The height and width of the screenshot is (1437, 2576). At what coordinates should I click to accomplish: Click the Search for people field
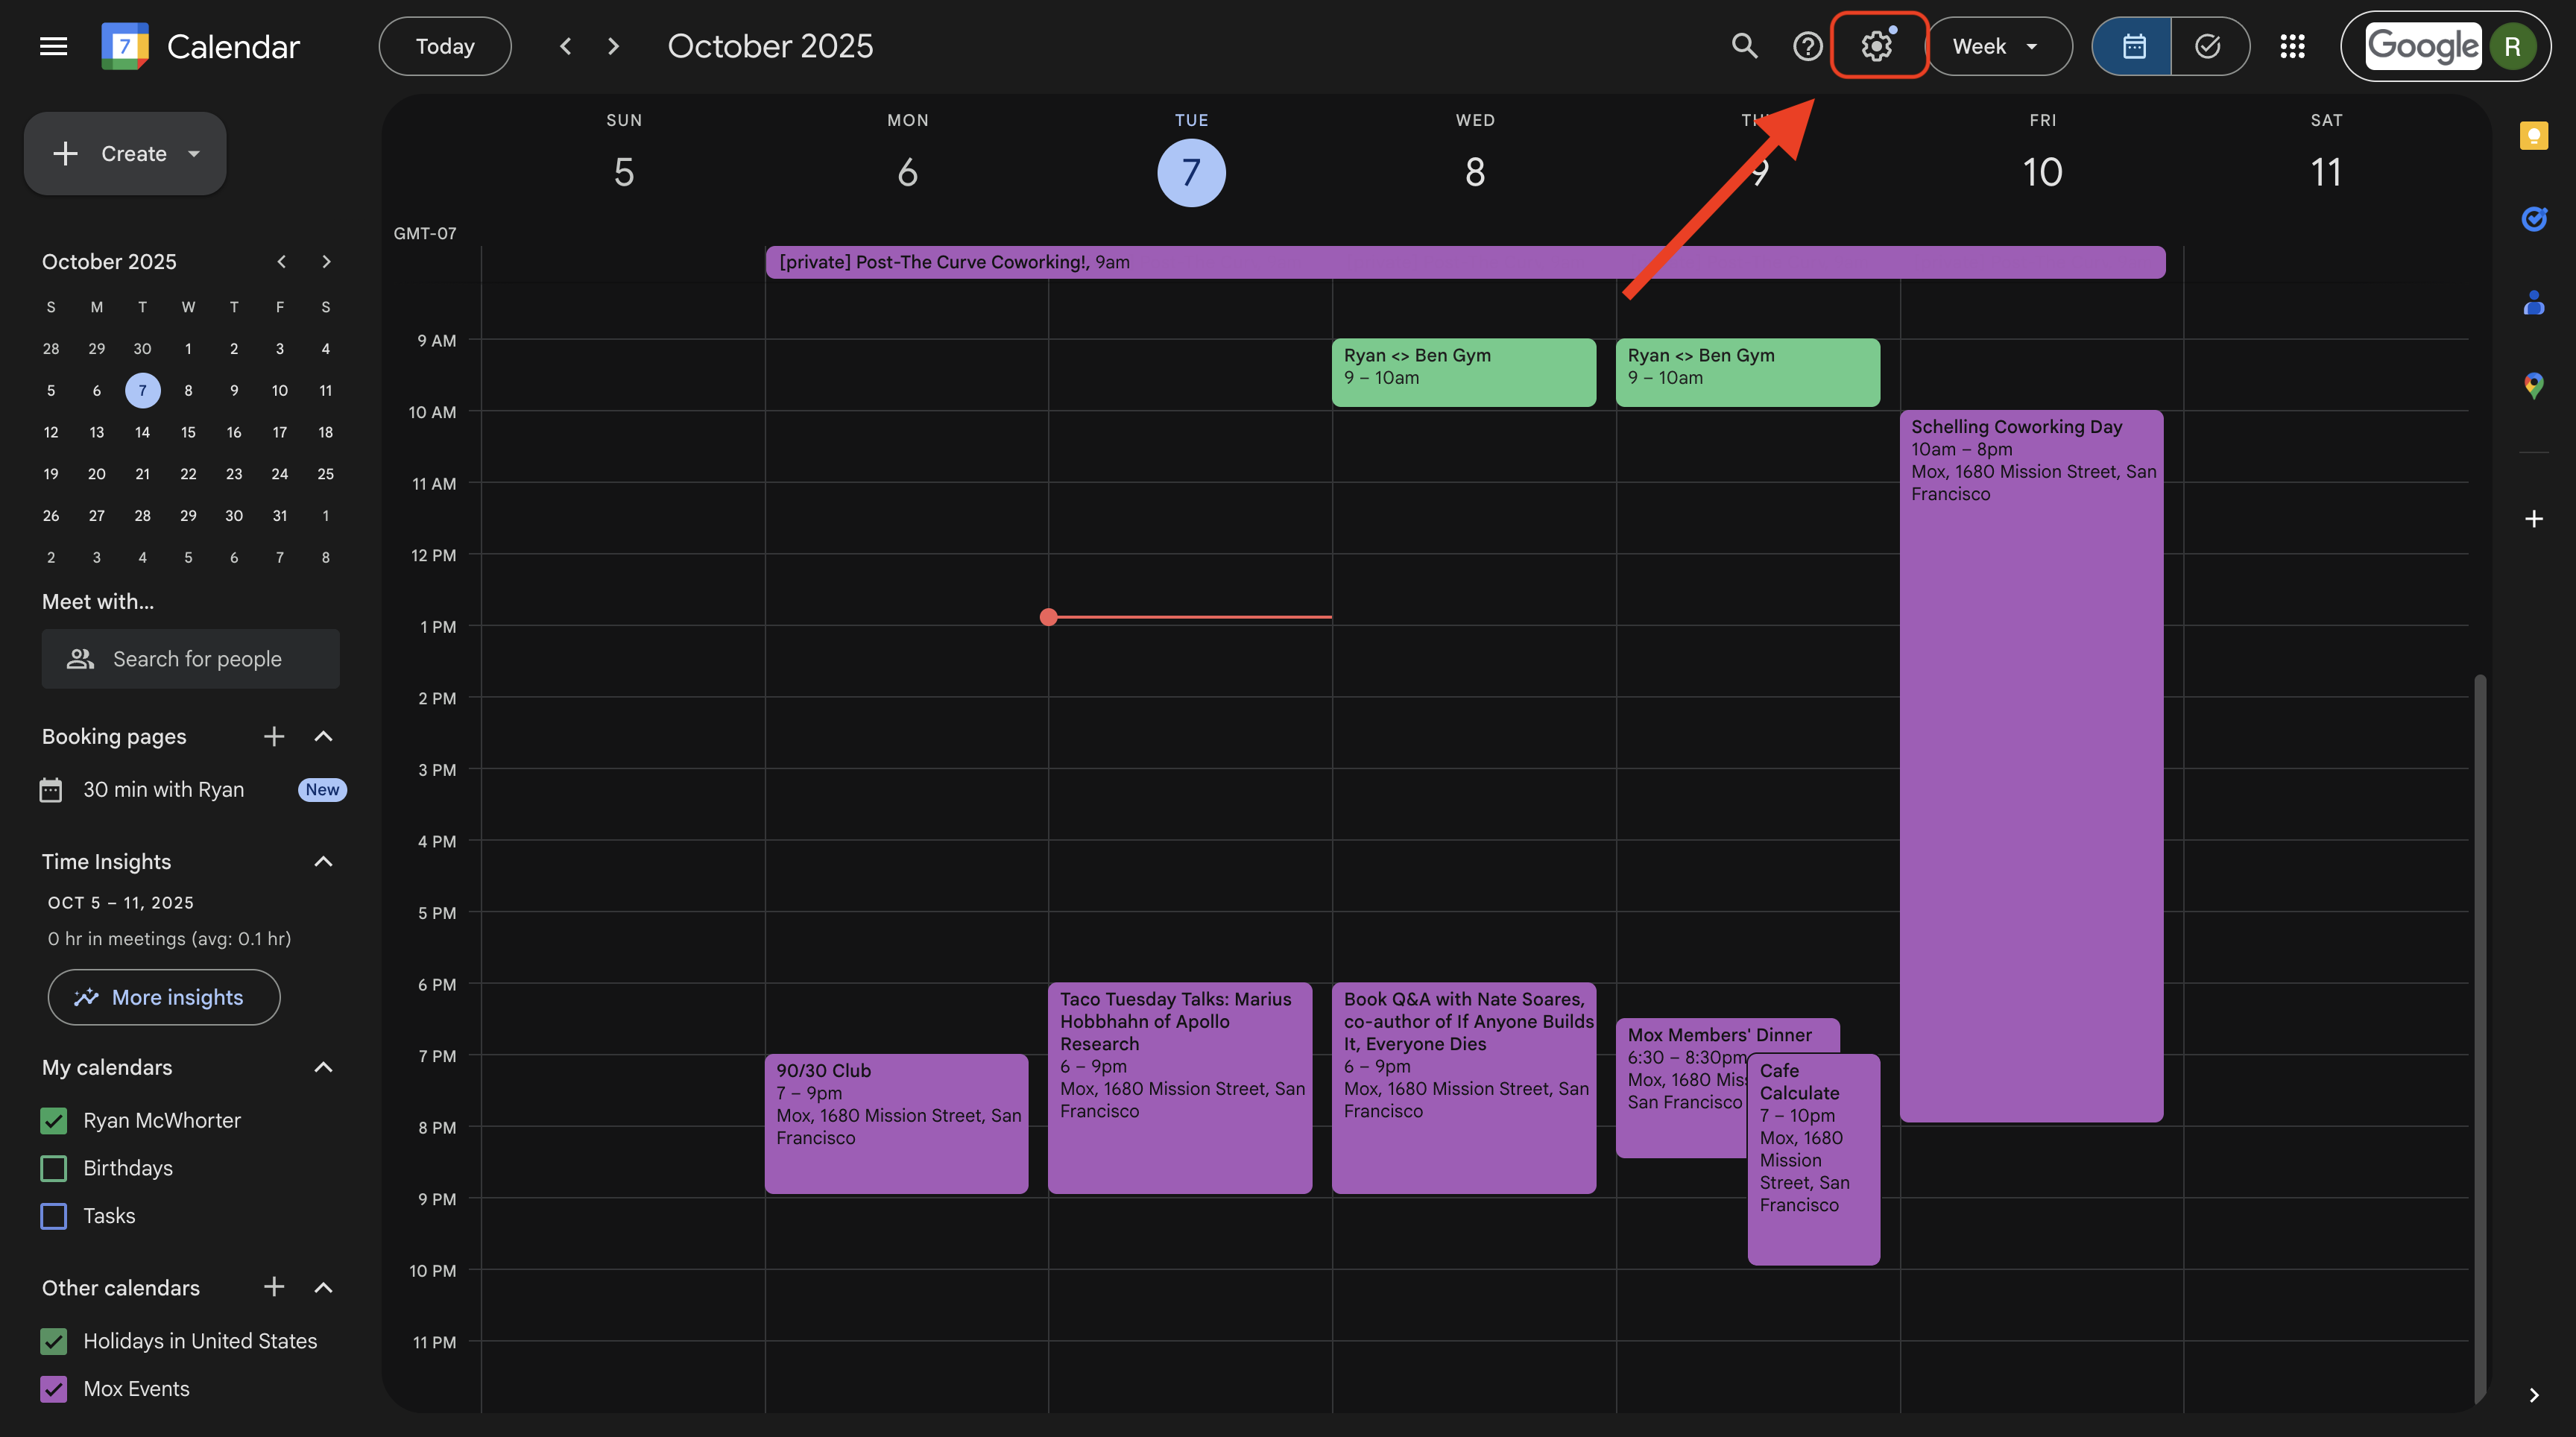(x=191, y=659)
